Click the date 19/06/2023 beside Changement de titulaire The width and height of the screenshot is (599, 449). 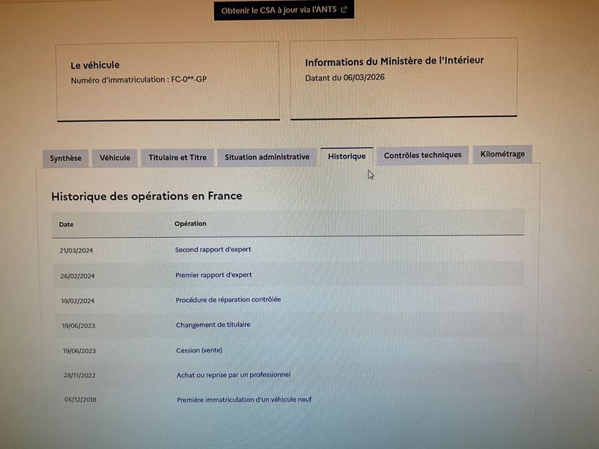(79, 326)
